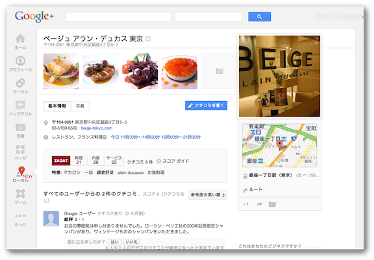Click the マカロン feature keyword
374x260 pixels.
click(x=72, y=172)
